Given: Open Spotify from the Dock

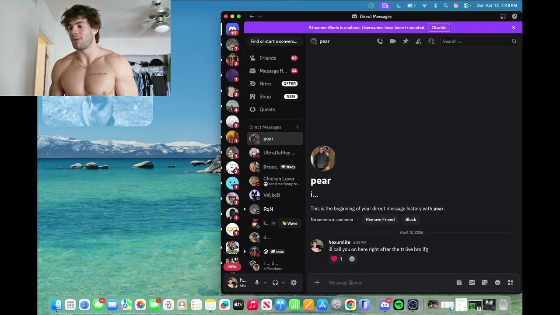Looking at the screenshot, I should tap(399, 304).
